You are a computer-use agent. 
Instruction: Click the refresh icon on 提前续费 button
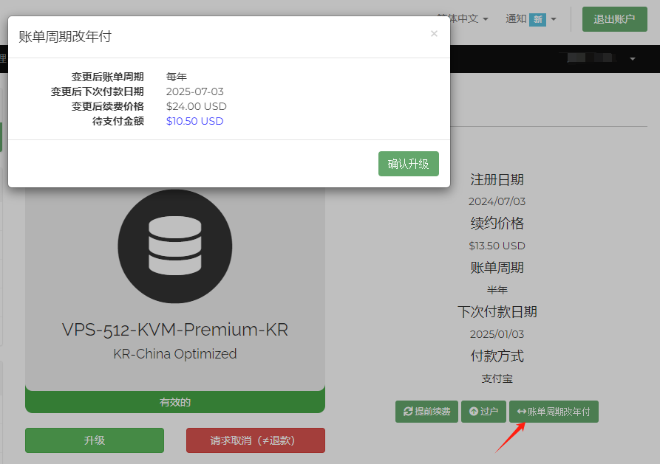coord(407,412)
